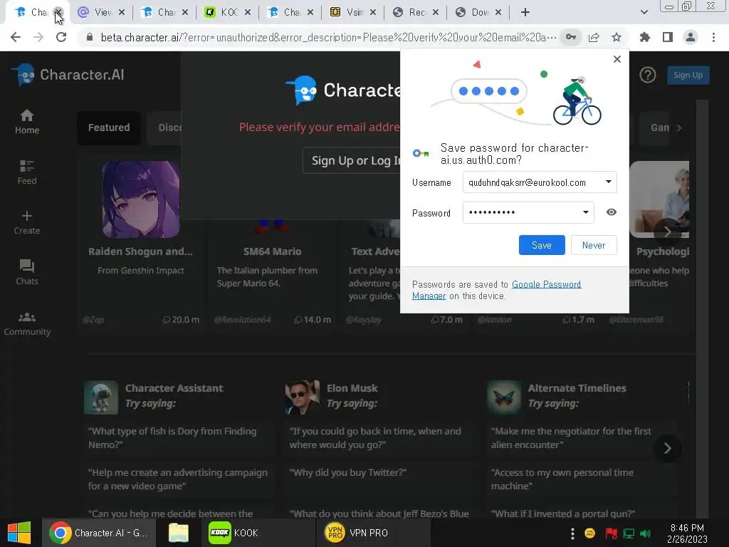The height and width of the screenshot is (547, 729).
Task: Open Community in Character.AI sidebar
Action: click(27, 324)
